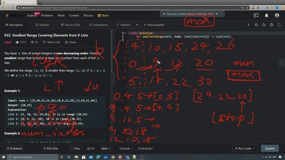Click Pick One random problem
Image resolution: width=285 pixels, height=160 pixels.
pos(50,148)
